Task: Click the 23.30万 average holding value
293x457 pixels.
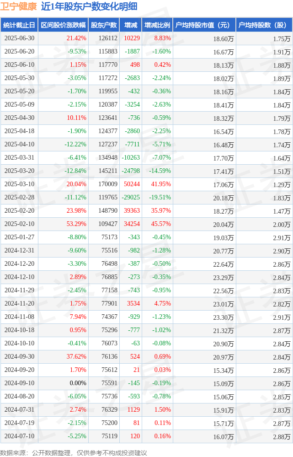Action: click(224, 317)
